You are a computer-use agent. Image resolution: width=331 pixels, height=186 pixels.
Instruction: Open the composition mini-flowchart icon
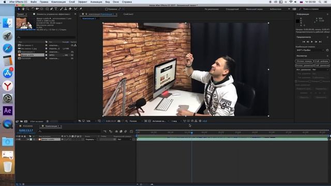(x=105, y=131)
